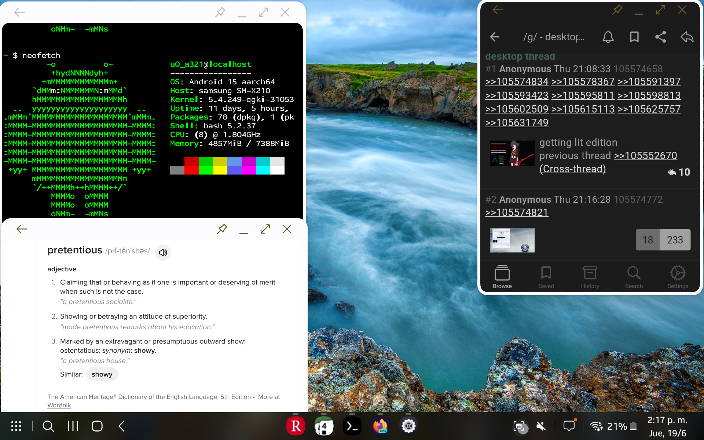Navigate back from the desktop thread

pyautogui.click(x=495, y=37)
